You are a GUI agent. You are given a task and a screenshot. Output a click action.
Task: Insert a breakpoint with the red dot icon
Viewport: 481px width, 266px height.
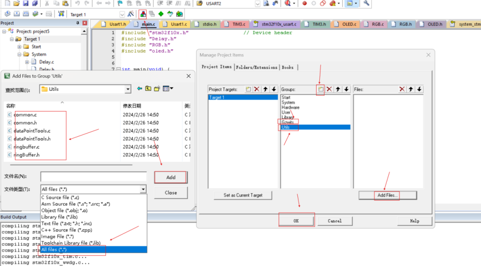pyautogui.click(x=304, y=4)
